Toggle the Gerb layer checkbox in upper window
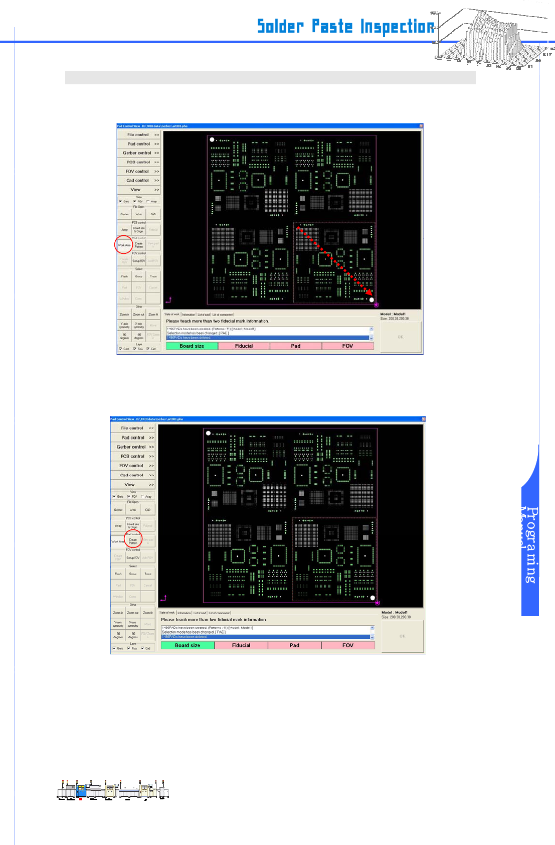555x845 pixels. click(120, 349)
